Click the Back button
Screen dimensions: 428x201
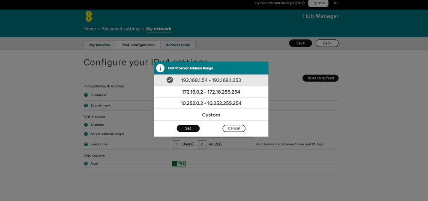pos(327,43)
